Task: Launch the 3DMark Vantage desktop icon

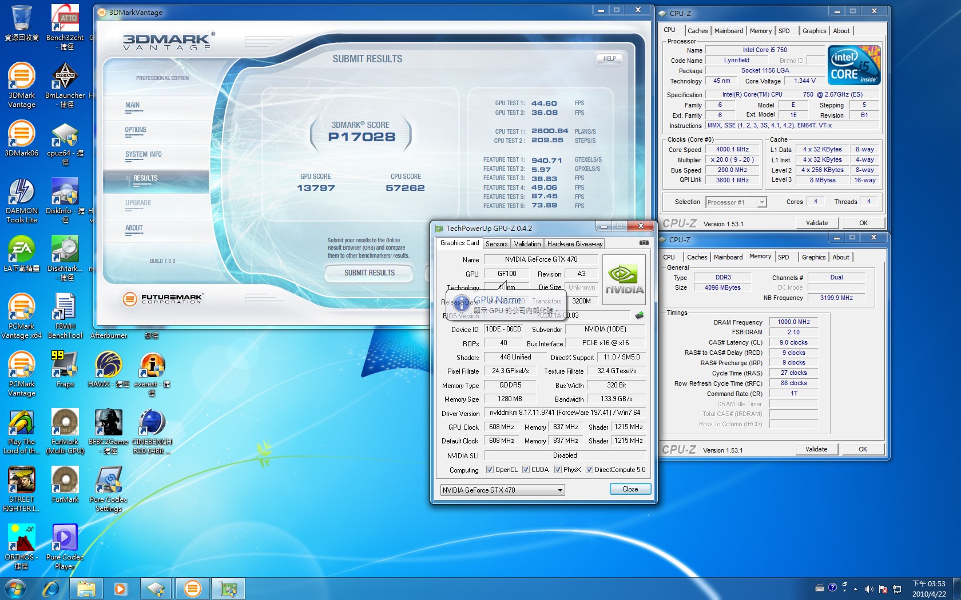Action: 22,85
